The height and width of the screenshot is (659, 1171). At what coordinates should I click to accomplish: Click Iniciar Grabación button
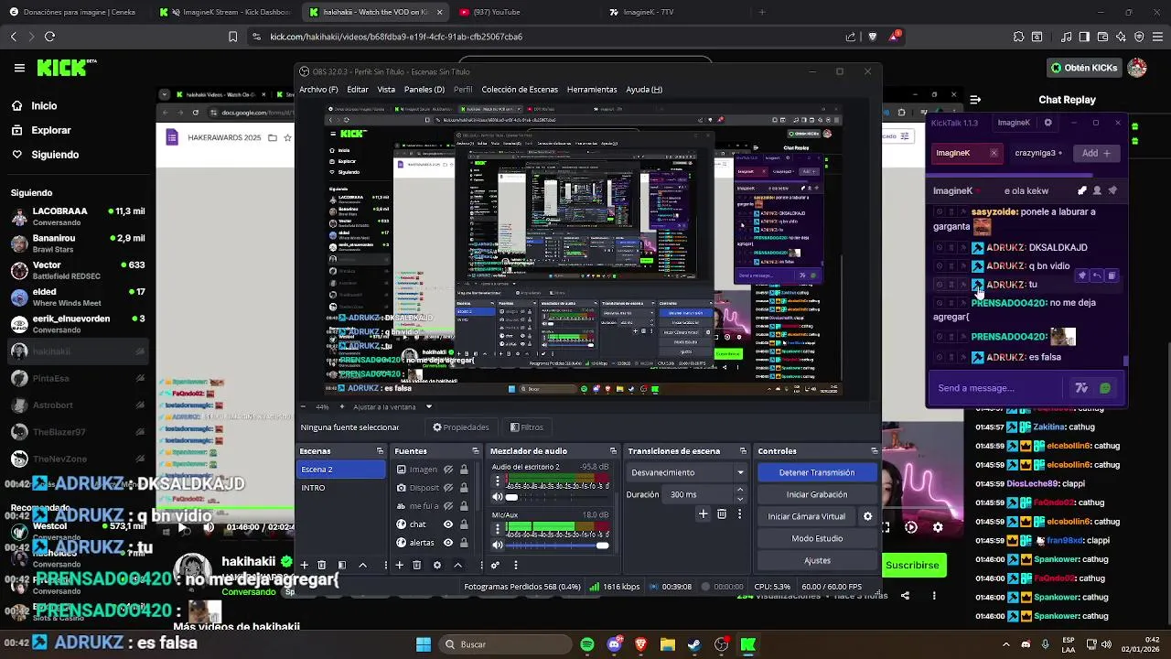coord(816,494)
